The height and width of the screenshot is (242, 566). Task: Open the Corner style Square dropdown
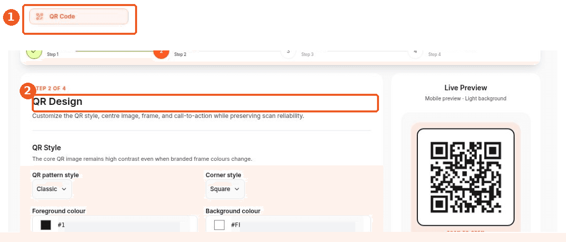point(225,189)
